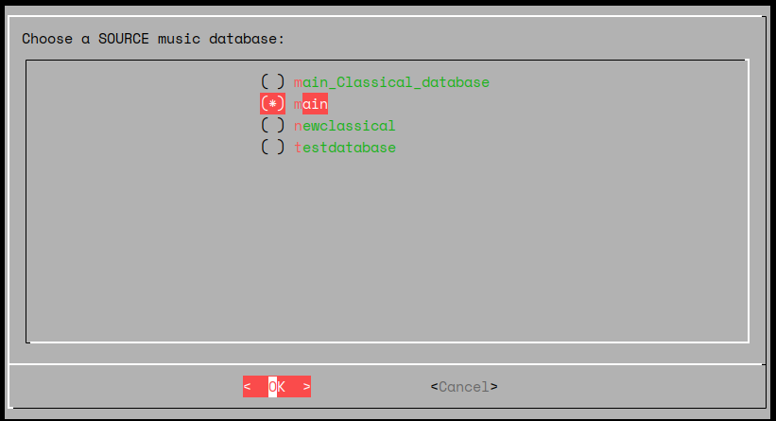Click the "Choose a SOURCE music database" prompt

153,39
